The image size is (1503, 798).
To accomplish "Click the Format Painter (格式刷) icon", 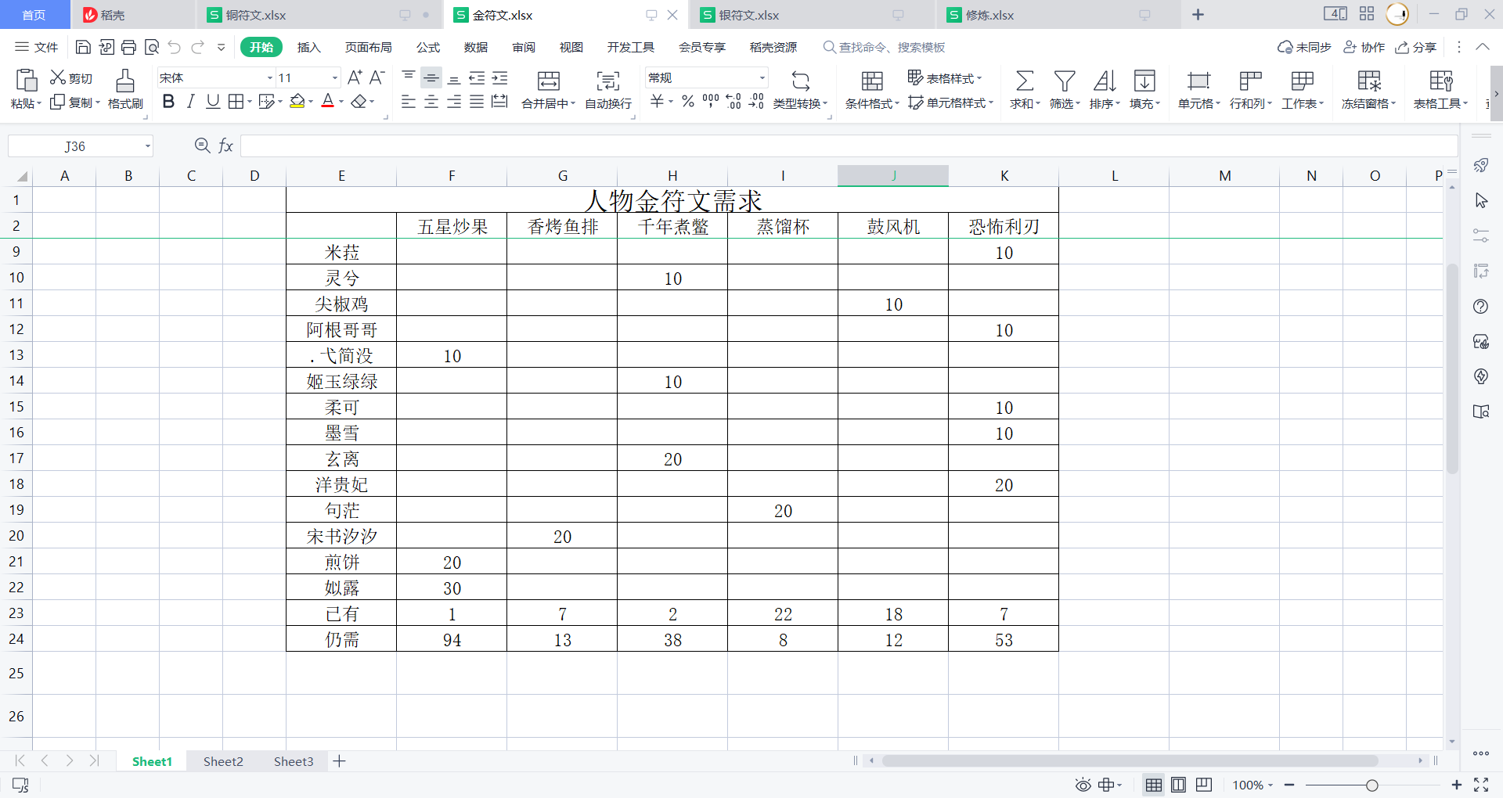I will [x=125, y=81].
